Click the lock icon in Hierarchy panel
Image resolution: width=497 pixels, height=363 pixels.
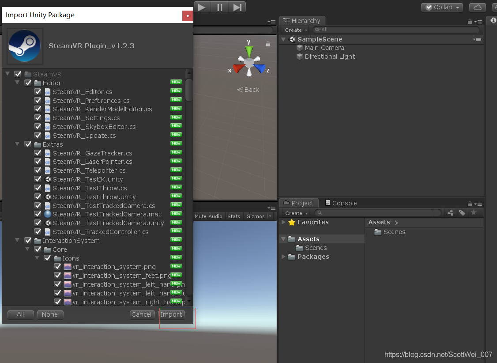(x=470, y=22)
